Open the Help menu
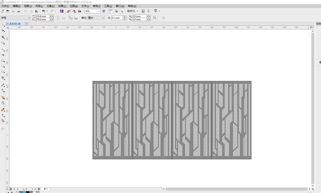 point(132,6)
